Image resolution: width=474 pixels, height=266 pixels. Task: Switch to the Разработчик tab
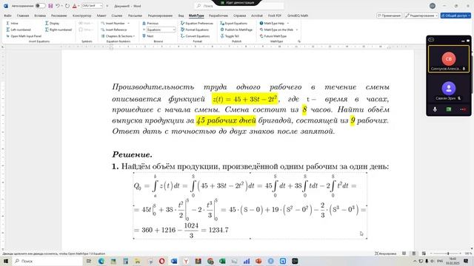(218, 16)
